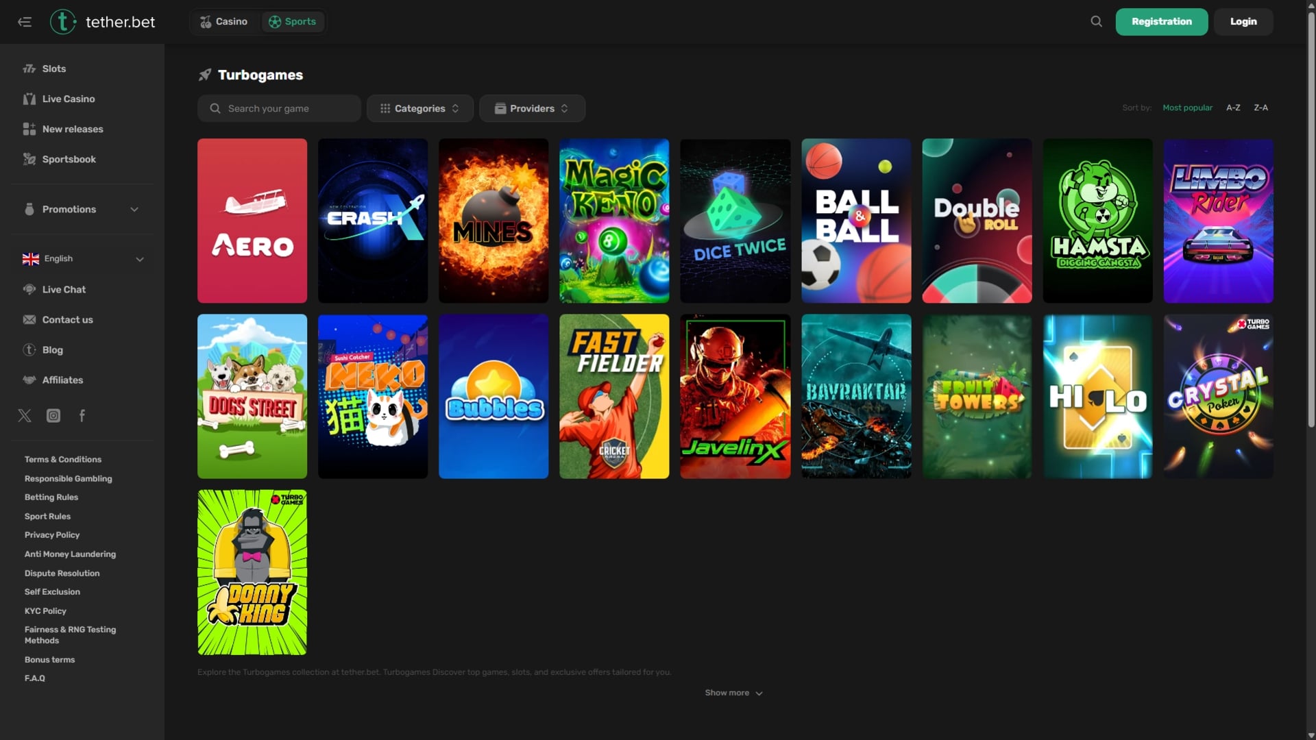Open the Mines game thumbnail
The image size is (1316, 740).
tap(493, 221)
